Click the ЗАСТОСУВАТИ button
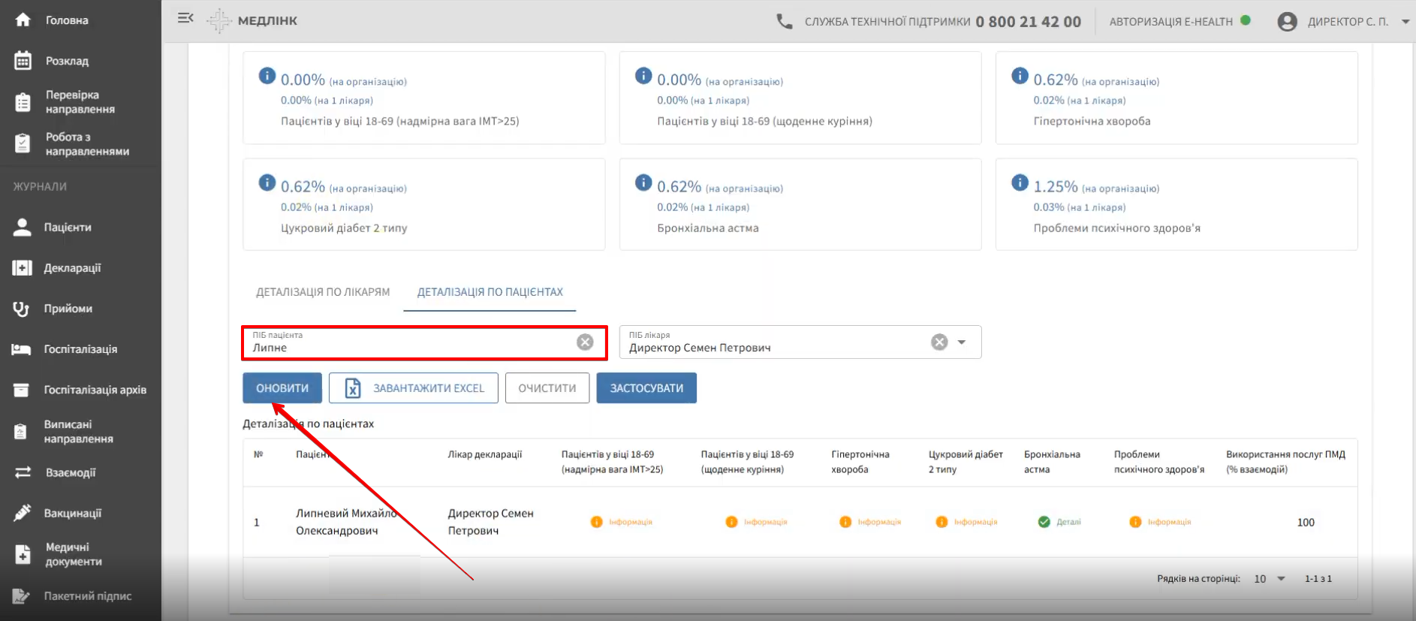This screenshot has width=1416, height=621. pos(646,388)
